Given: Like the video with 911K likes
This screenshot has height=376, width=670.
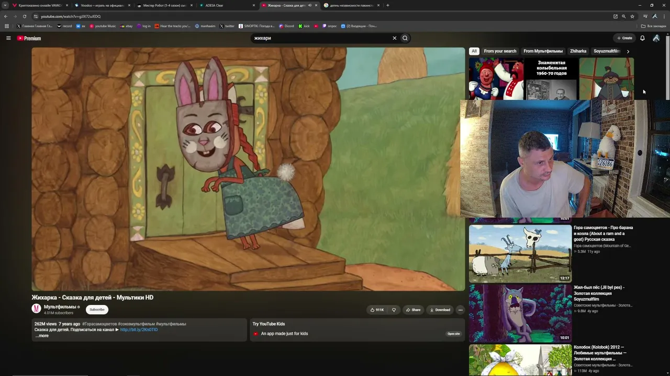Looking at the screenshot, I should [377, 310].
